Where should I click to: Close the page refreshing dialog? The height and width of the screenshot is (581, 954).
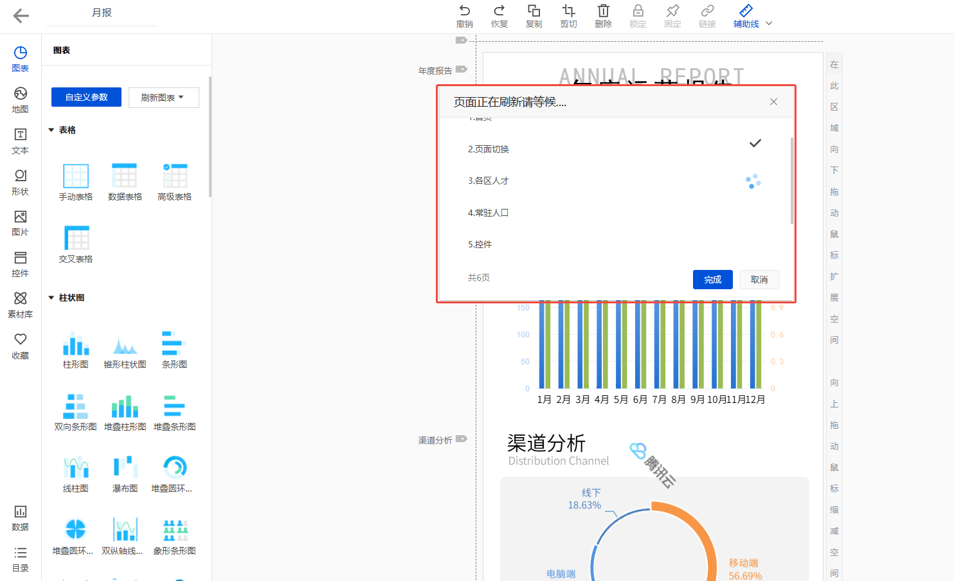coord(773,102)
